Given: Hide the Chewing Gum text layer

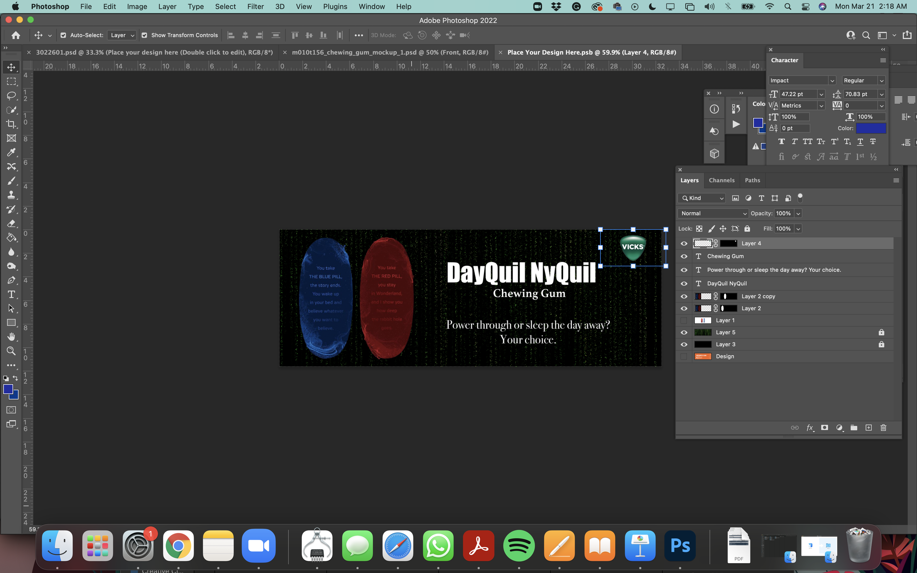Looking at the screenshot, I should (684, 256).
